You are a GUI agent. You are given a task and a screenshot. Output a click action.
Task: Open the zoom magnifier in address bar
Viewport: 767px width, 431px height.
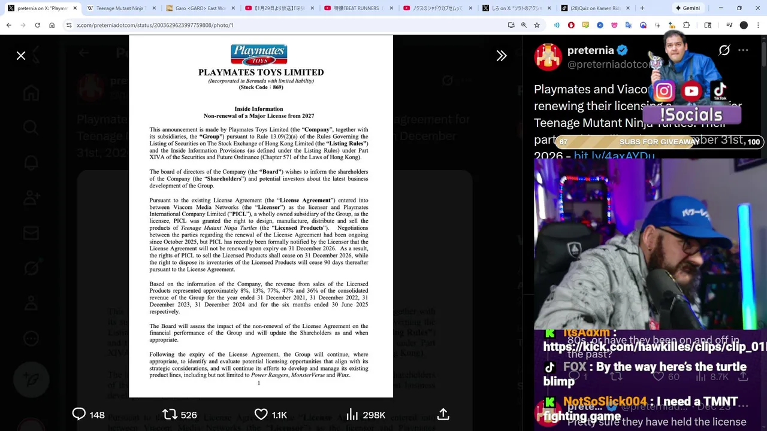(524, 25)
